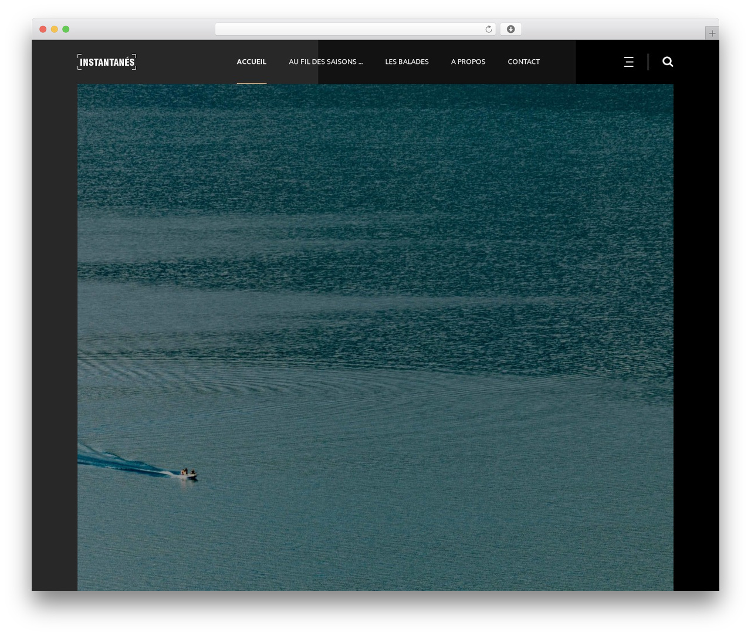Open a new tab with the plus button
Image resolution: width=751 pixels, height=636 pixels.
(x=712, y=33)
